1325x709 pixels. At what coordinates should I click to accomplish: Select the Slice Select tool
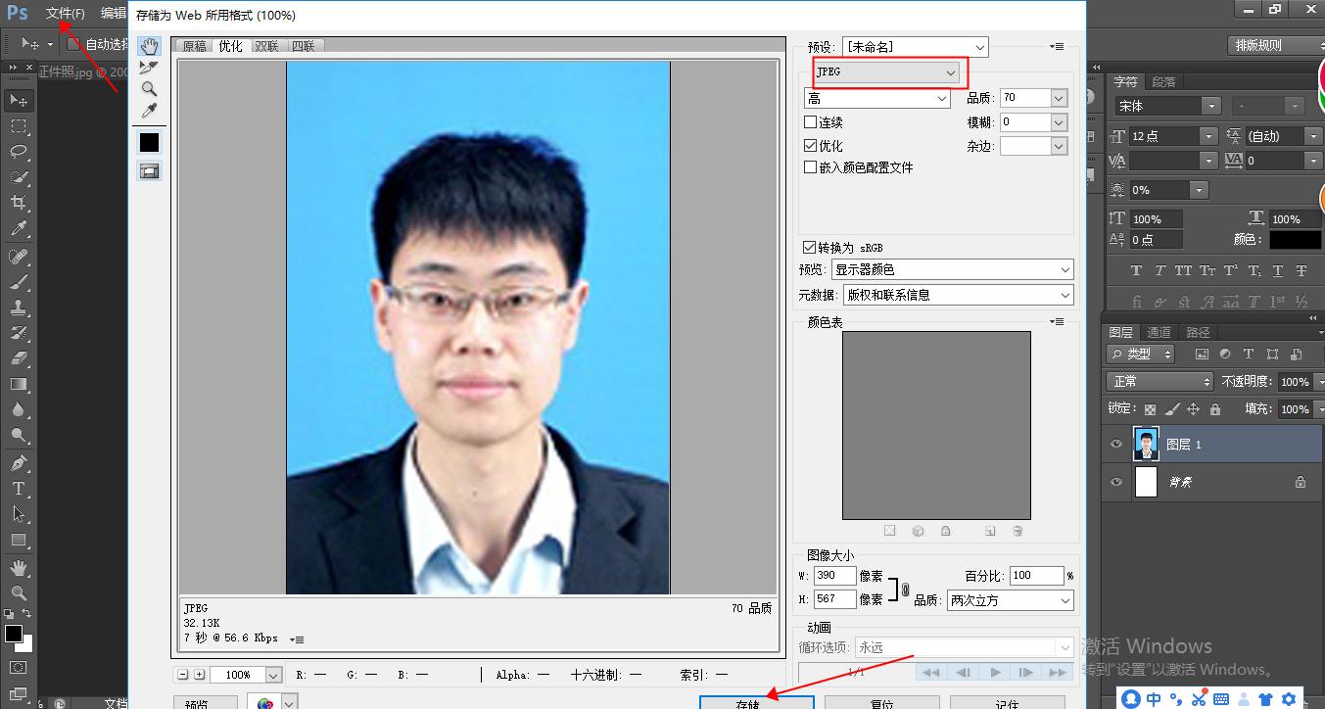(x=149, y=68)
